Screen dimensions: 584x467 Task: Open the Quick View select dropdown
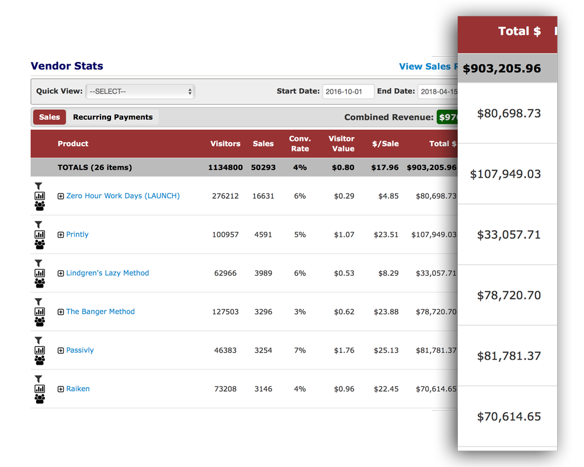140,91
